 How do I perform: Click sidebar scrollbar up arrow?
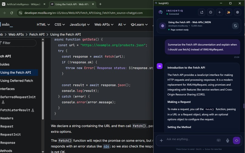click(43, 39)
